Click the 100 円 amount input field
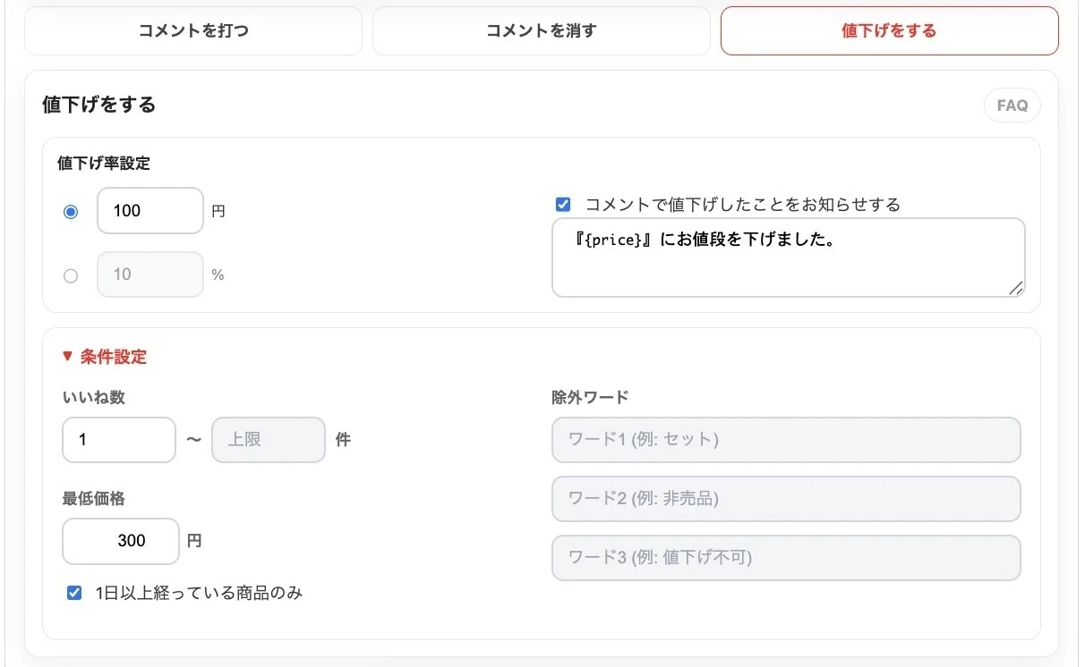The height and width of the screenshot is (667, 1085). 150,211
